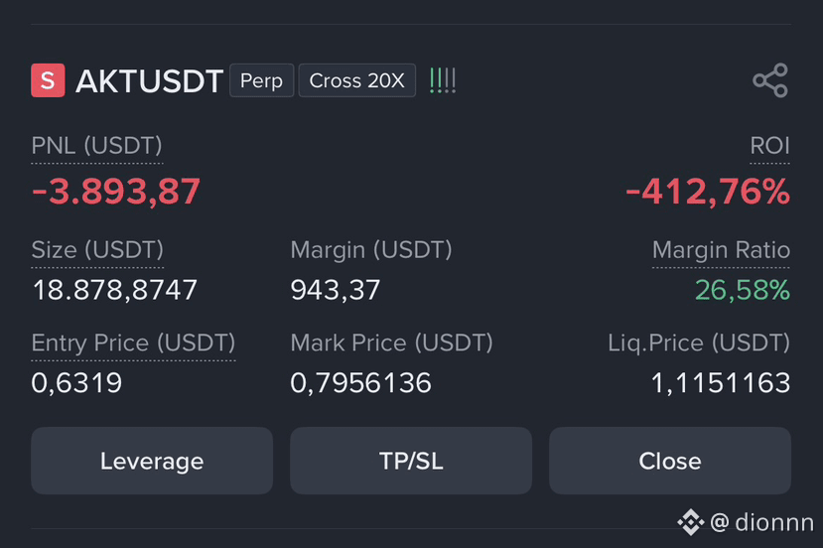Image resolution: width=823 pixels, height=548 pixels.
Task: Tap the Perp contract type tag
Action: [261, 80]
